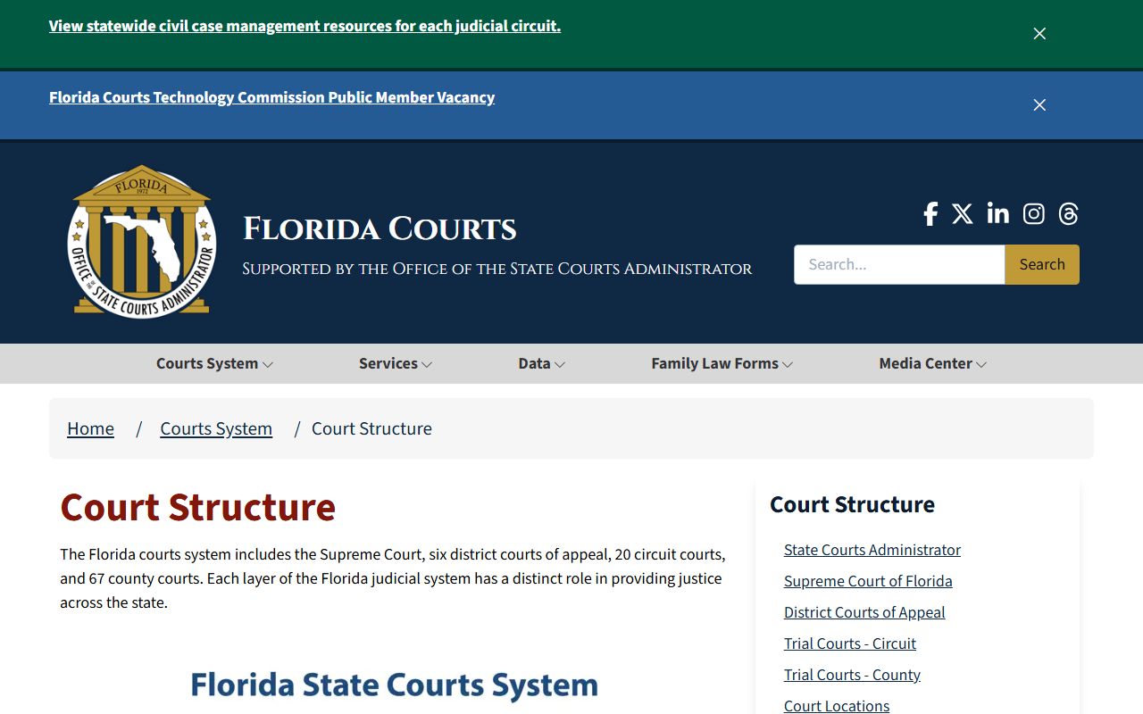The image size is (1143, 714).
Task: Open the Data dropdown menu
Action: [x=542, y=363]
